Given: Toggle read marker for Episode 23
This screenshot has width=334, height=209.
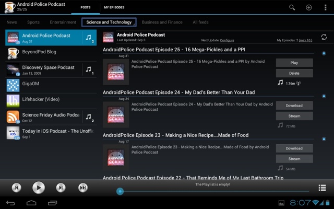Looking at the screenshot, I should click(324, 139).
